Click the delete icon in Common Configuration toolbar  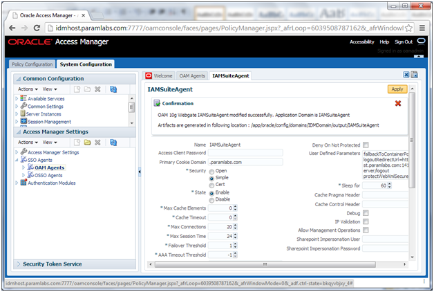[97, 89]
